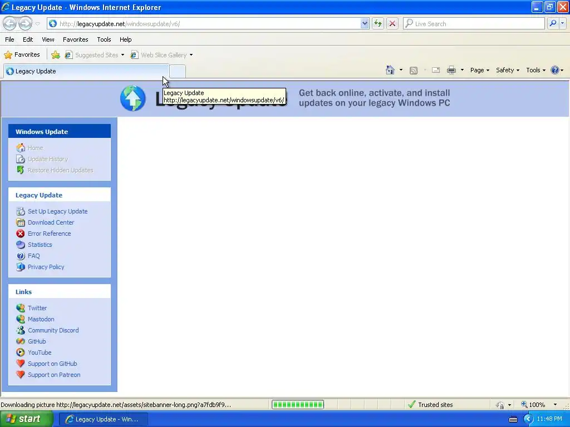Image resolution: width=570 pixels, height=427 pixels.
Task: Open the Safety command bar menu
Action: coord(508,70)
